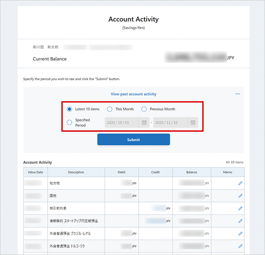Edit memo for the 税引前利息 row
The image size is (265, 255).
pos(240,208)
